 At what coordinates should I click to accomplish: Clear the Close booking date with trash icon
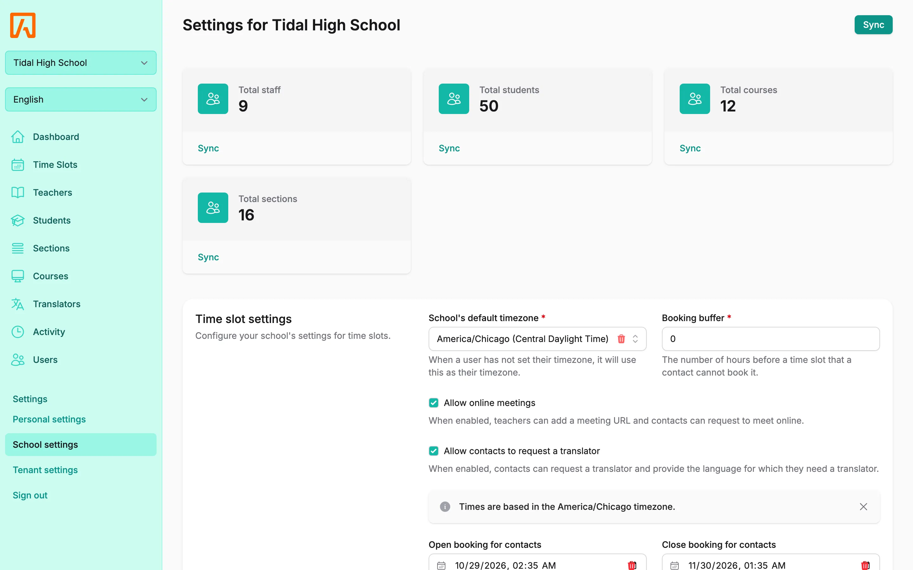point(865,565)
